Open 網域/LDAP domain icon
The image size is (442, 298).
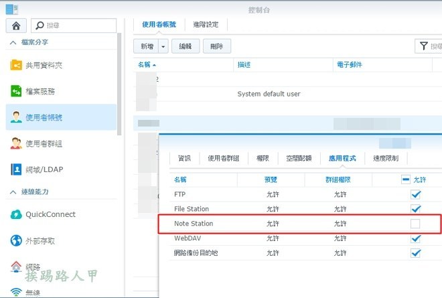coord(17,169)
